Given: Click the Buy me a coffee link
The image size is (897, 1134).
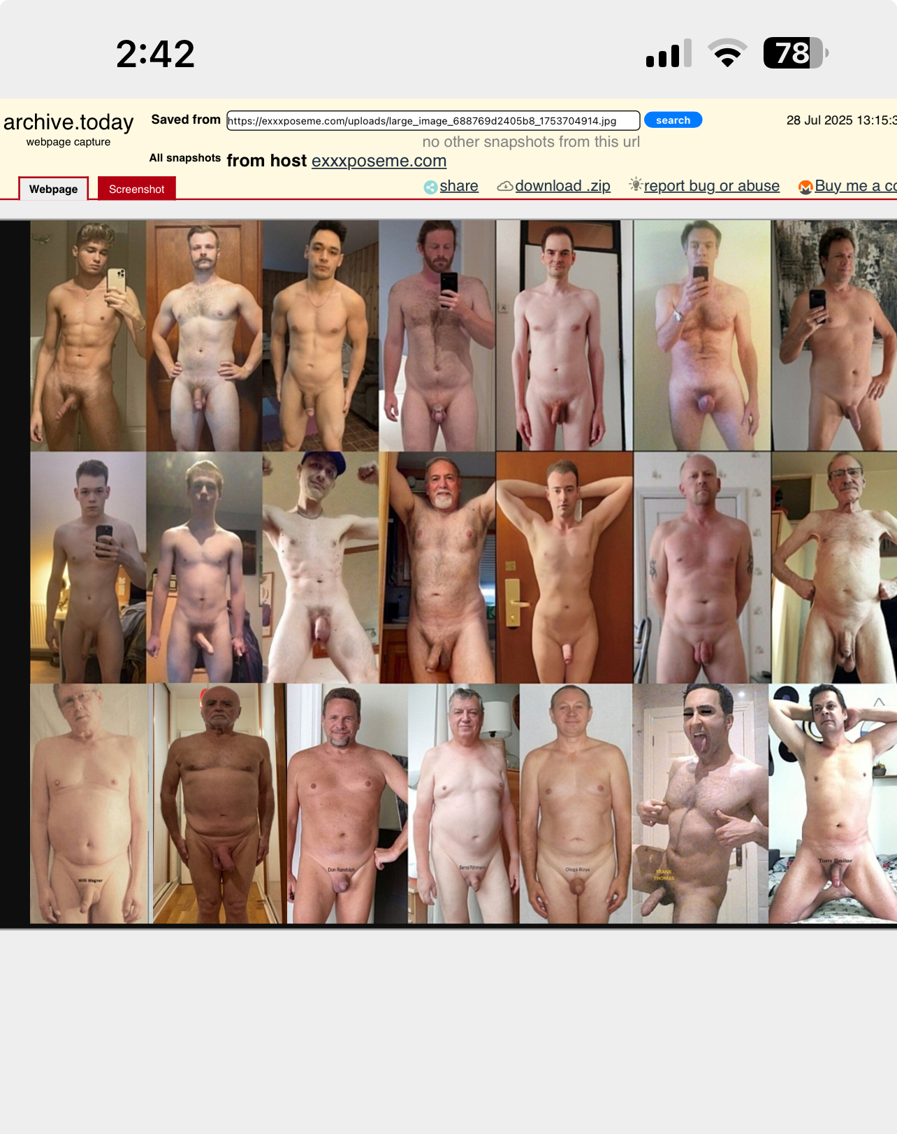Looking at the screenshot, I should pyautogui.click(x=855, y=186).
